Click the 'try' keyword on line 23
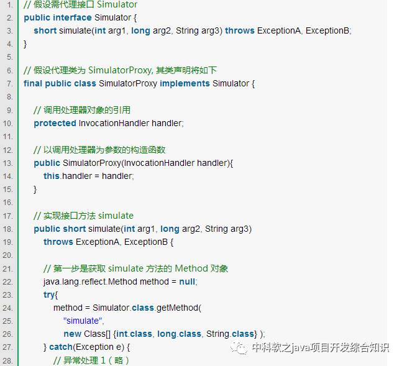Viewport: 402px width, 366px height. 49,295
